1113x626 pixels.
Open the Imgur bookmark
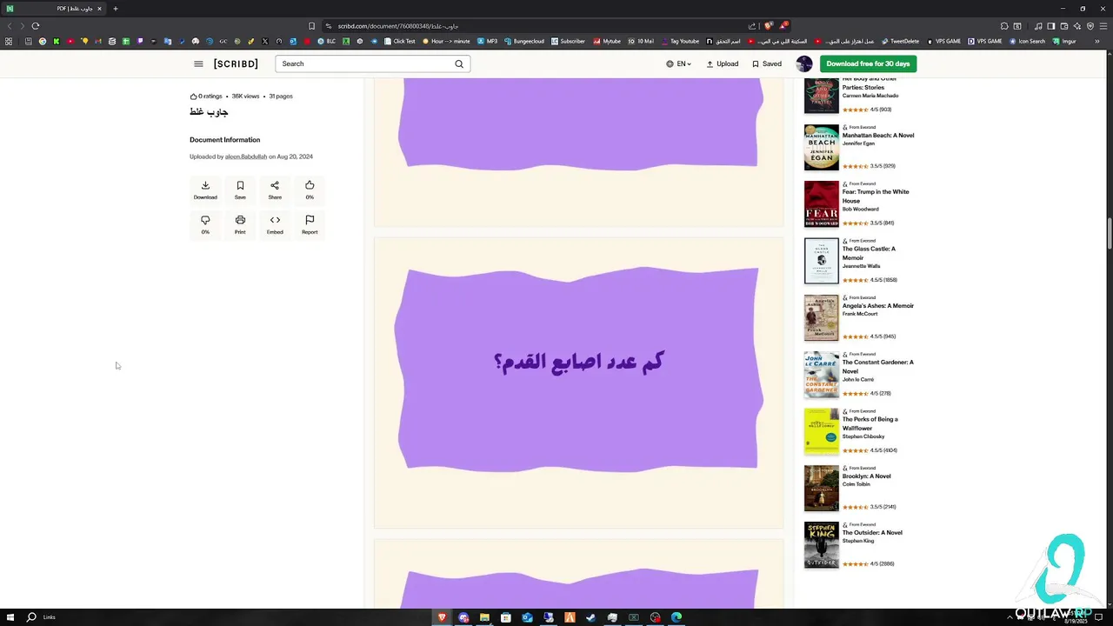(1064, 41)
